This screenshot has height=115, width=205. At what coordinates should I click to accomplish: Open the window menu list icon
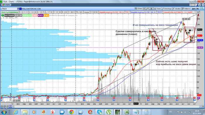coord(203,5)
